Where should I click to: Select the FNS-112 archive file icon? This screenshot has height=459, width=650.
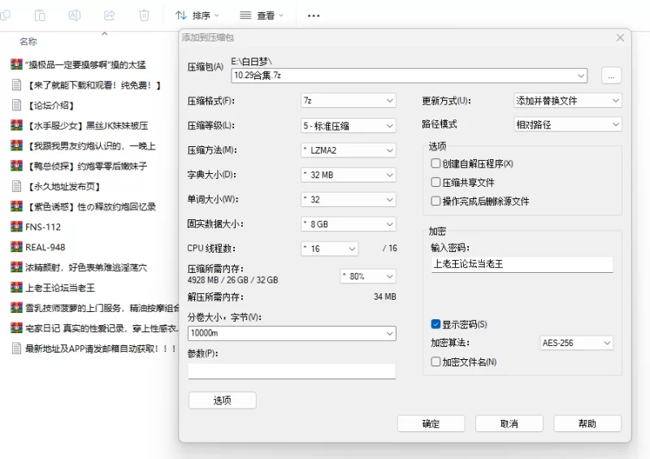click(16, 227)
